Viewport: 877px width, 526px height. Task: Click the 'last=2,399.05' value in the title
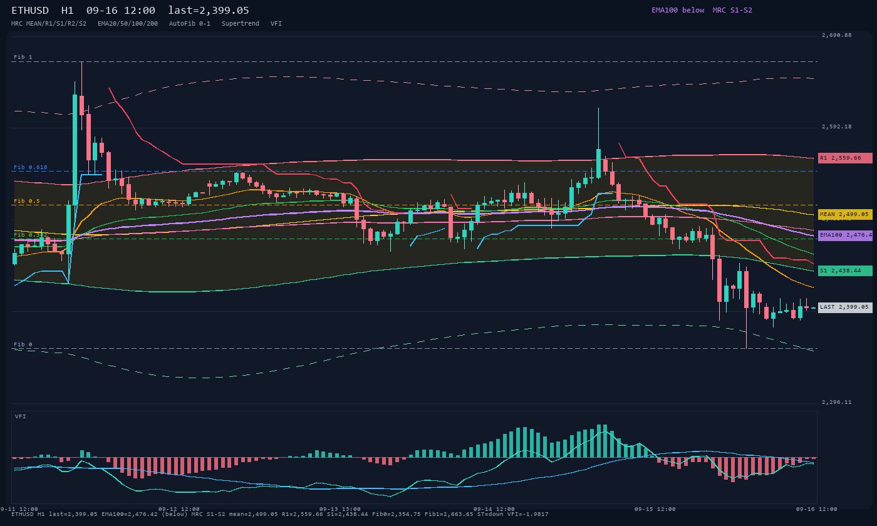coord(209,11)
